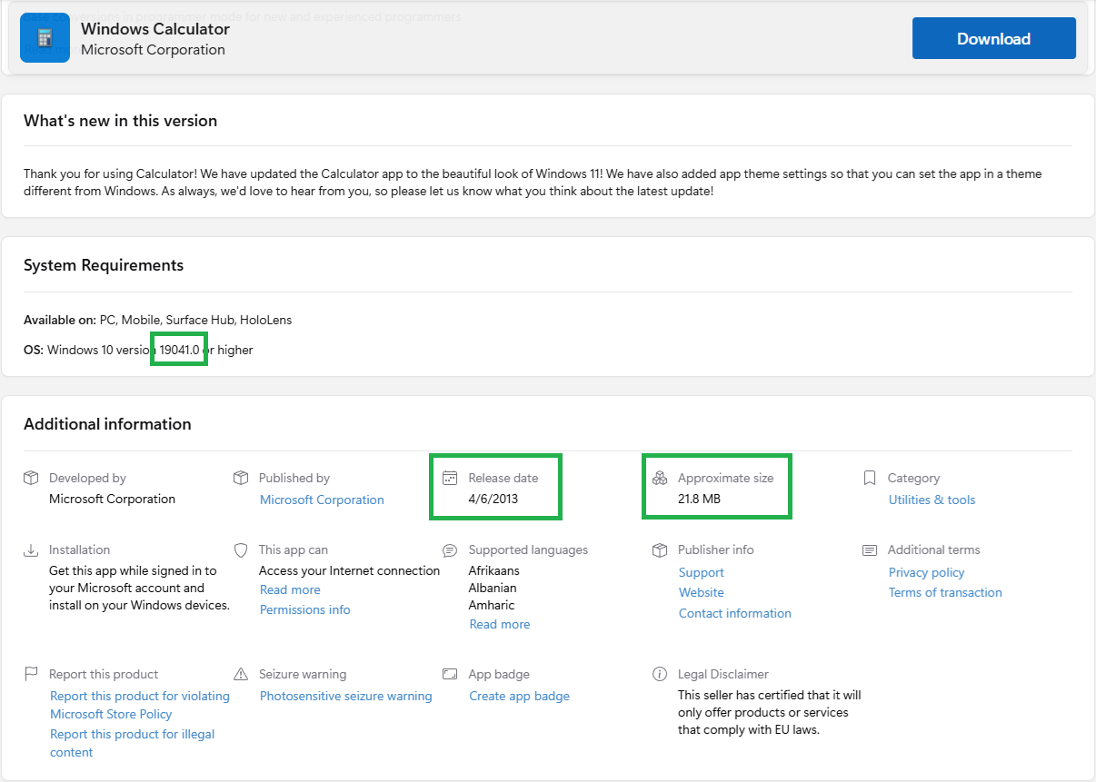Follow the Contact information link

734,613
